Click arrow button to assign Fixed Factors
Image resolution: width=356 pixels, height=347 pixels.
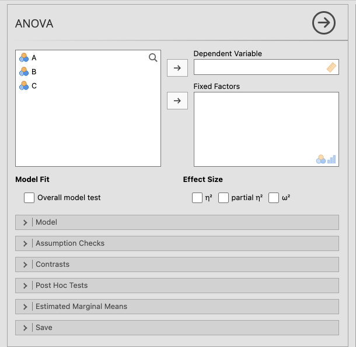(x=177, y=101)
